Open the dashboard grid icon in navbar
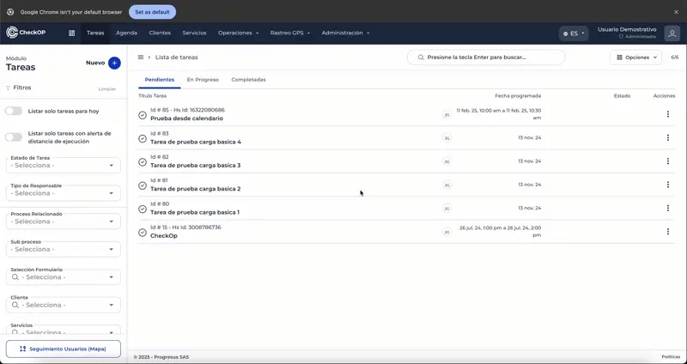687x364 pixels. tap(72, 33)
